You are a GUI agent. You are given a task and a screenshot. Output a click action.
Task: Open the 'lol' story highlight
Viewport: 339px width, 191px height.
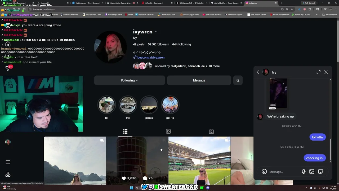[106, 105]
